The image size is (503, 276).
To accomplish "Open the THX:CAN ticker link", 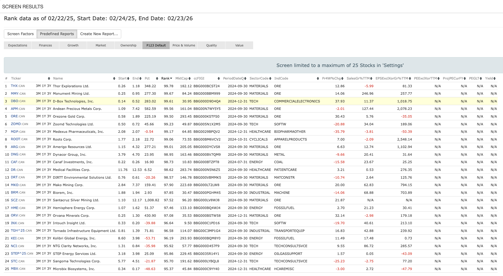I will (x=18, y=86).
